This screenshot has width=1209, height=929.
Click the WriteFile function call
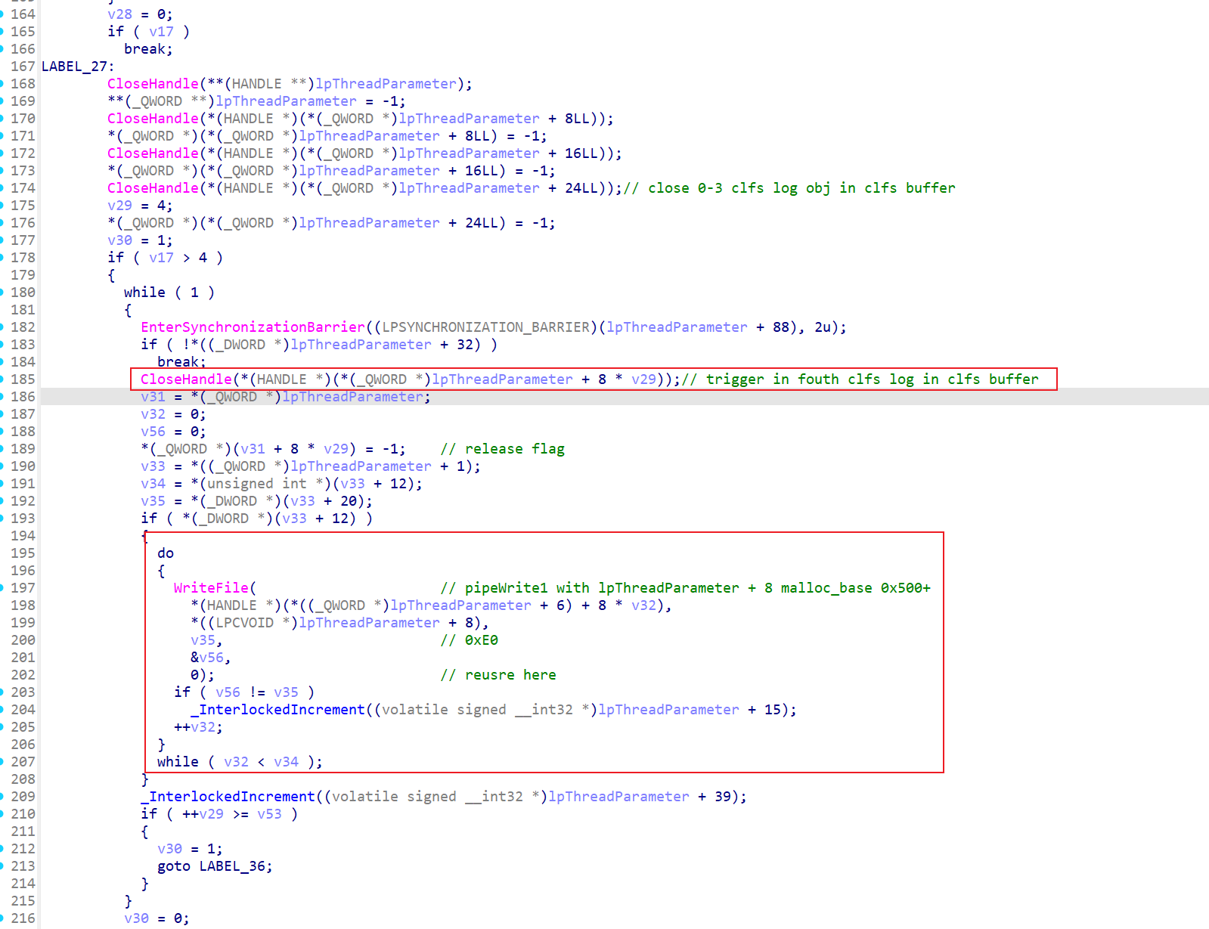pos(211,588)
